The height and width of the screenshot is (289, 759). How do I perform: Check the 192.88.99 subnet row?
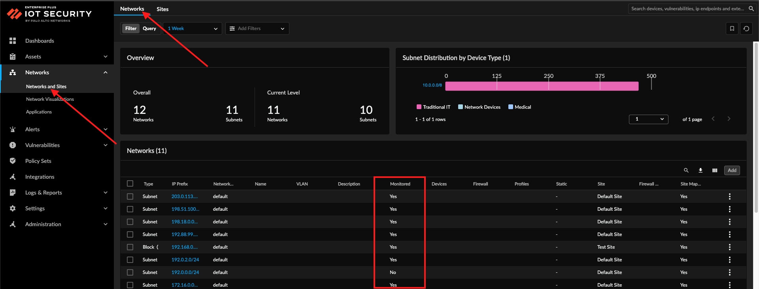130,234
